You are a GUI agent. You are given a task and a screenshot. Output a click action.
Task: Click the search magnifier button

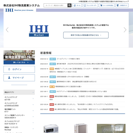69,5
